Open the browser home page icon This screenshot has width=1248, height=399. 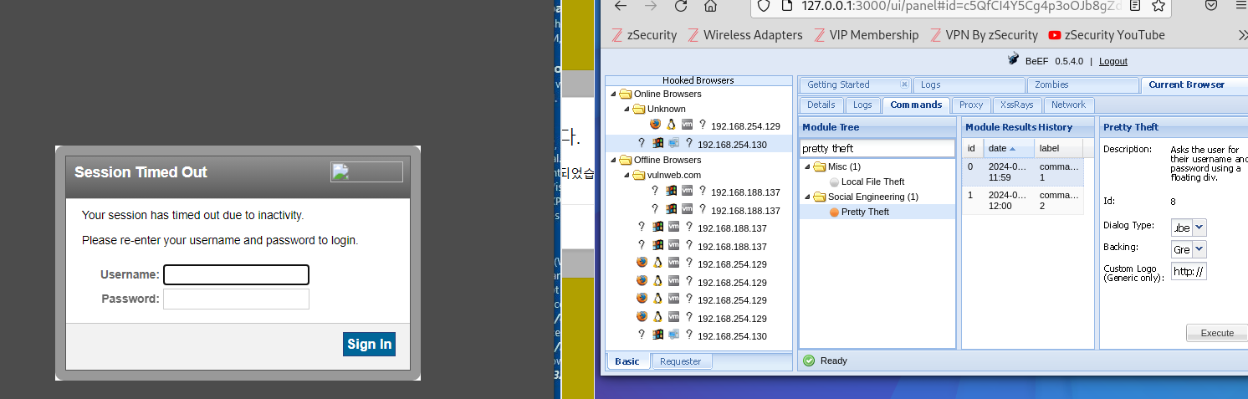click(x=710, y=6)
